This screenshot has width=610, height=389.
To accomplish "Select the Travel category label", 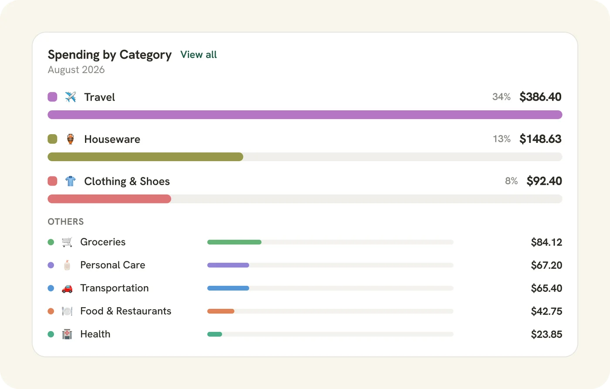I will (x=99, y=97).
